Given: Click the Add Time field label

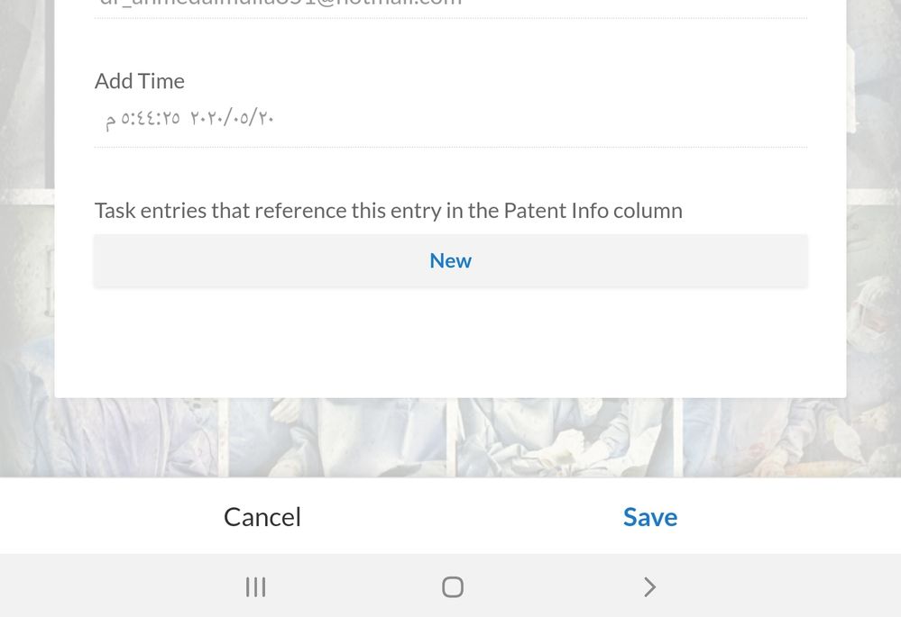Looking at the screenshot, I should tap(140, 81).
